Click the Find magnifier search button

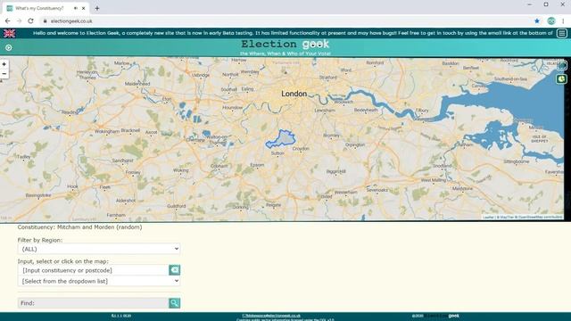(175, 303)
